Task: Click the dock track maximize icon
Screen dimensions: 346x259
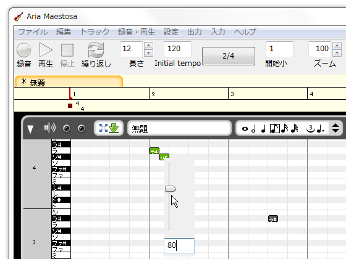Action: coord(103,128)
